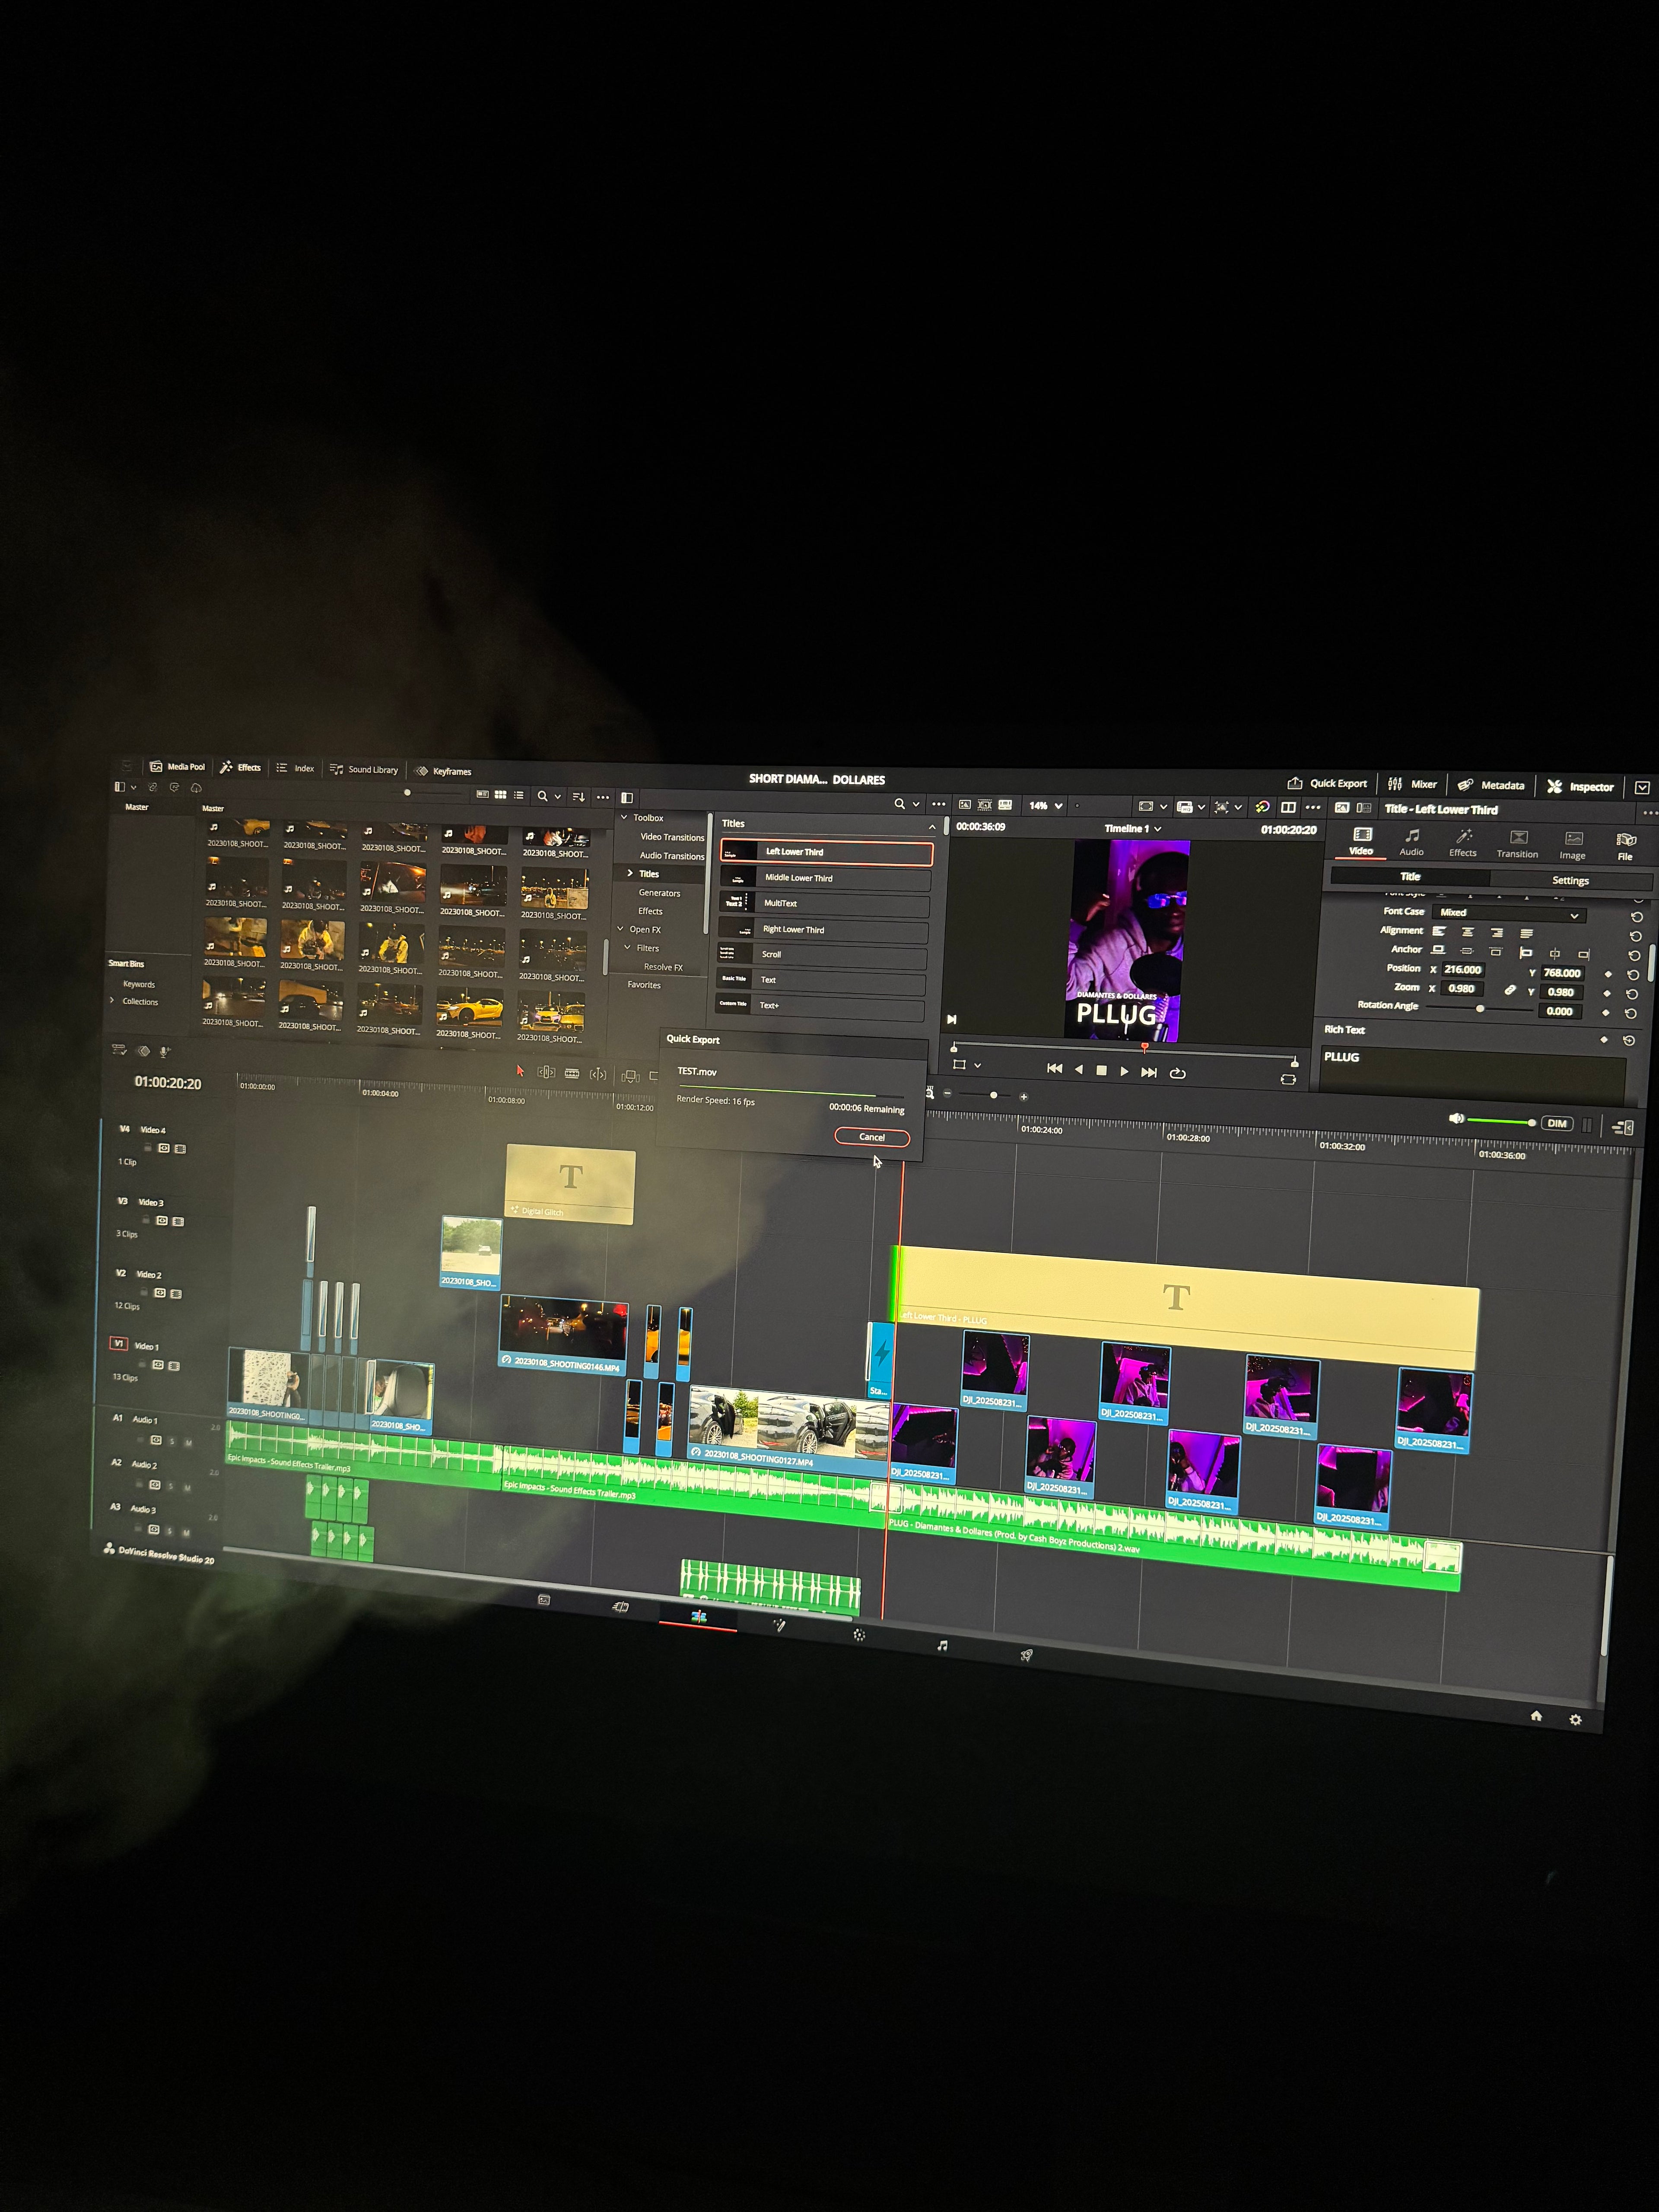Select the dynamic trim mode tool
This screenshot has width=1659, height=2212.
(598, 1074)
